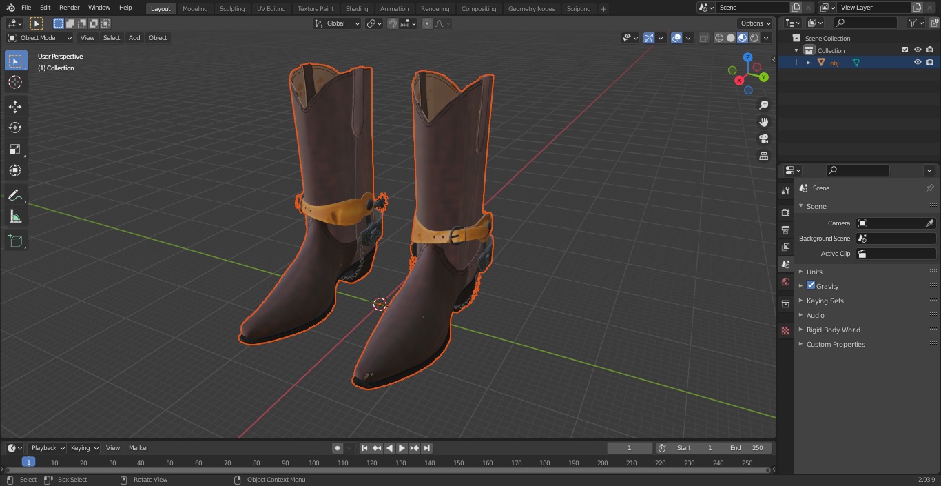Disable obj in renders via camera icon
The width and height of the screenshot is (941, 486).
[x=930, y=62]
